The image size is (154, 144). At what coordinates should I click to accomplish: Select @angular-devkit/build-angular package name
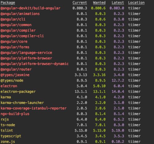click(x=30, y=8)
